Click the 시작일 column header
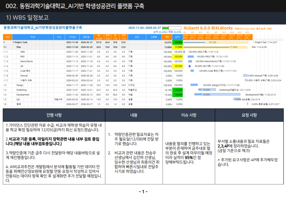This screenshot has width=286, height=197. (72, 37)
